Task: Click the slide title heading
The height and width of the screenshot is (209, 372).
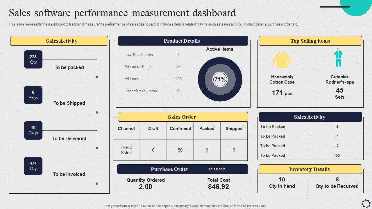Action: pyautogui.click(x=122, y=13)
